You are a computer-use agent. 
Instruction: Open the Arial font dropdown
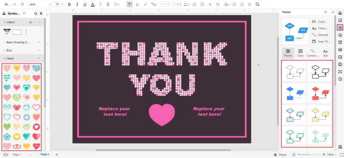point(40,4)
